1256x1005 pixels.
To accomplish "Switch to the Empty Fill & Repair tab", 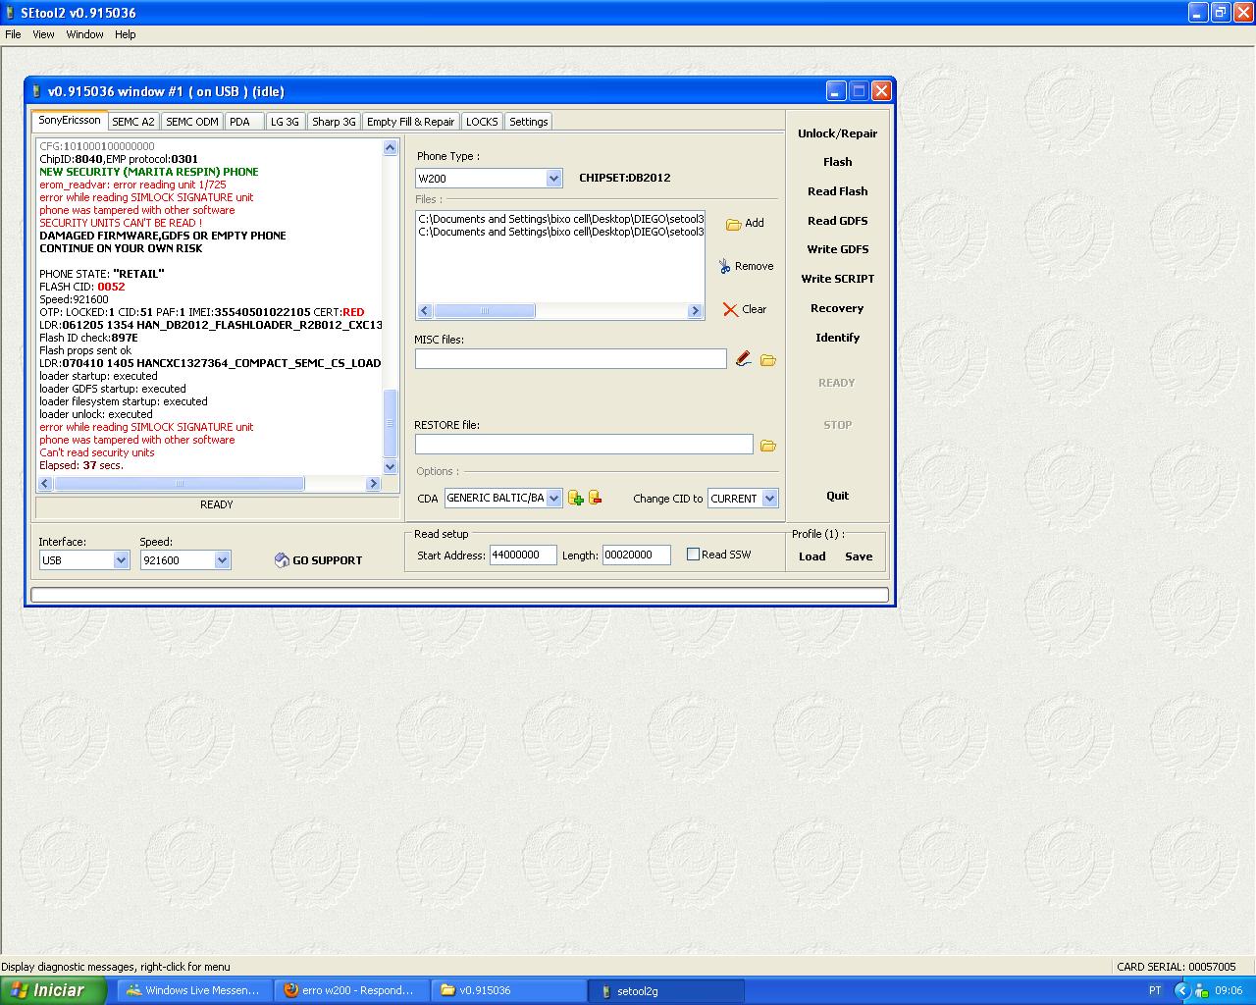I will point(410,122).
